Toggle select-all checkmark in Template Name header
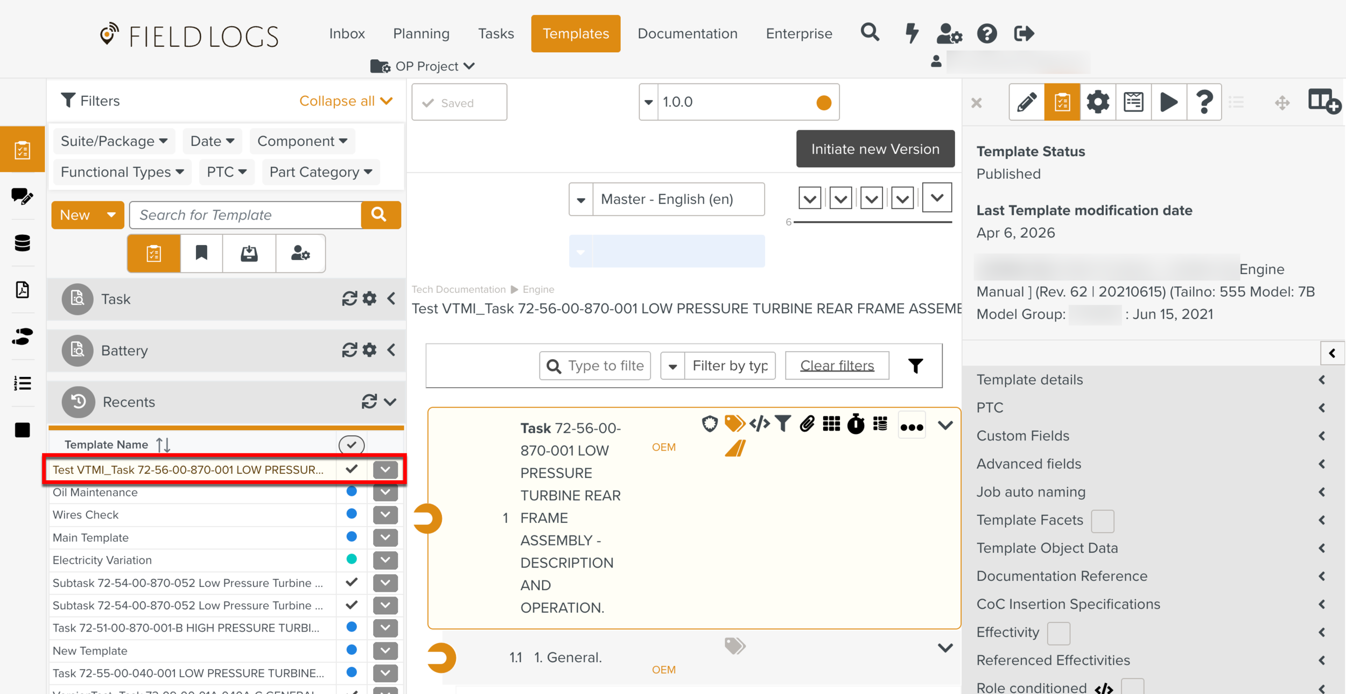Viewport: 1346px width, 694px height. click(352, 445)
